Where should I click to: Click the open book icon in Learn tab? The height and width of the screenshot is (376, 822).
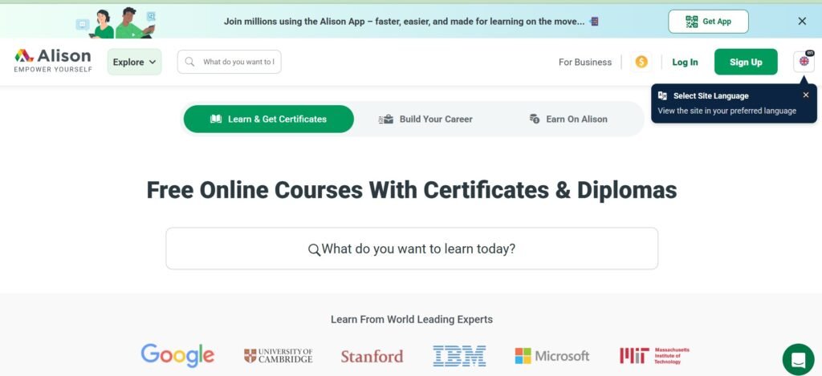click(x=216, y=119)
